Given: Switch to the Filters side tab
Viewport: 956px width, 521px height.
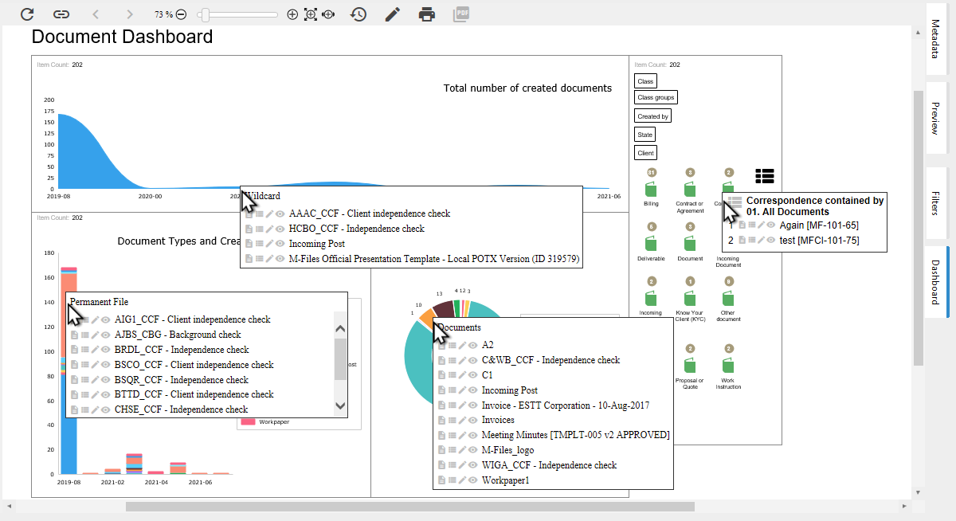Looking at the screenshot, I should pyautogui.click(x=936, y=203).
